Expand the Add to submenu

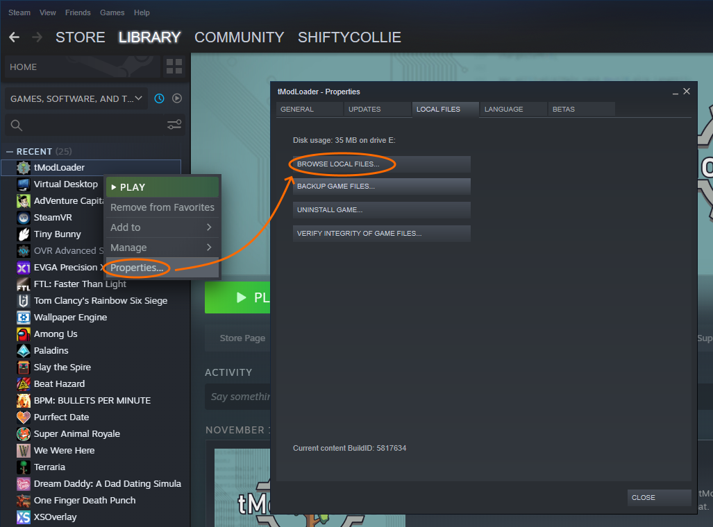tap(162, 227)
